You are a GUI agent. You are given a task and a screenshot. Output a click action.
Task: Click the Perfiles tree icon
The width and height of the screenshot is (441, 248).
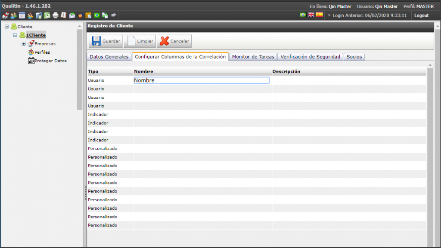[x=31, y=52]
